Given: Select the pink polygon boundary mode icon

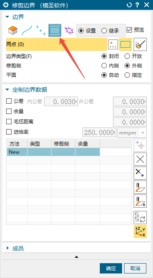Looking at the screenshot, I should pyautogui.click(x=69, y=30).
